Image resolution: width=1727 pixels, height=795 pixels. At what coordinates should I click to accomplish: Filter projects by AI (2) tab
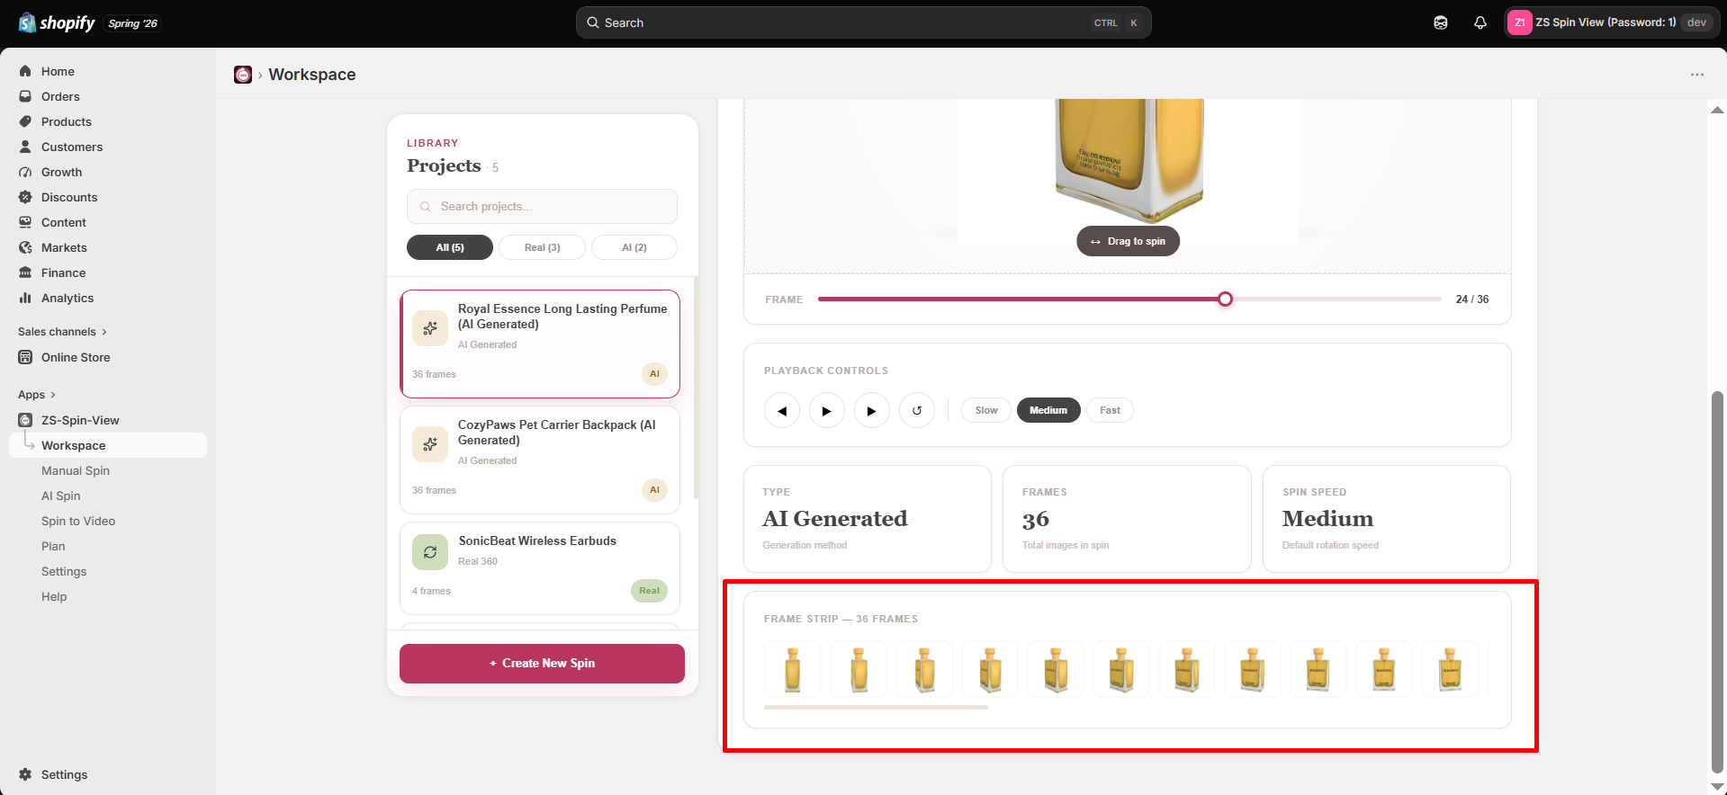[634, 247]
